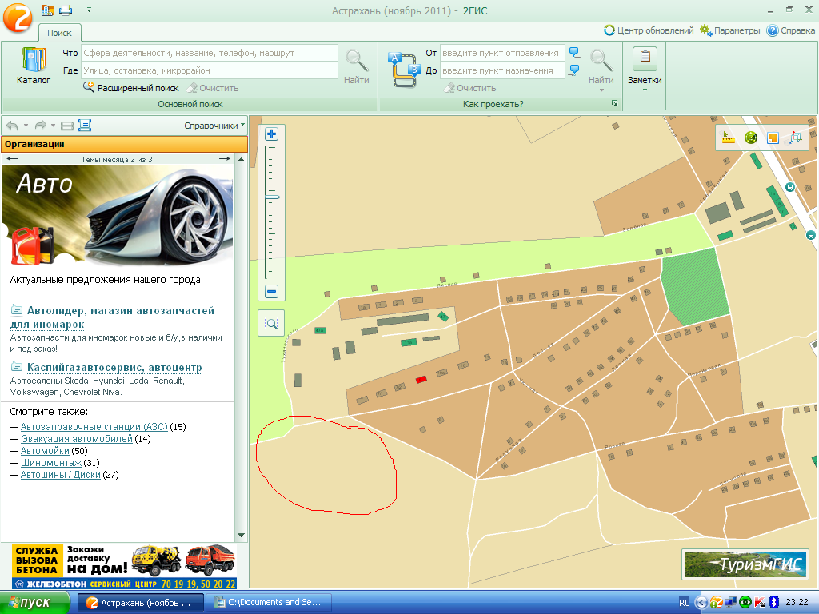Click the Print icon in quick access toolbar

[x=66, y=10]
